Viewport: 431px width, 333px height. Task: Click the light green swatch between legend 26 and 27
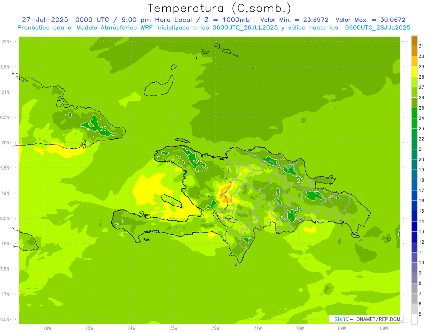pos(414,92)
